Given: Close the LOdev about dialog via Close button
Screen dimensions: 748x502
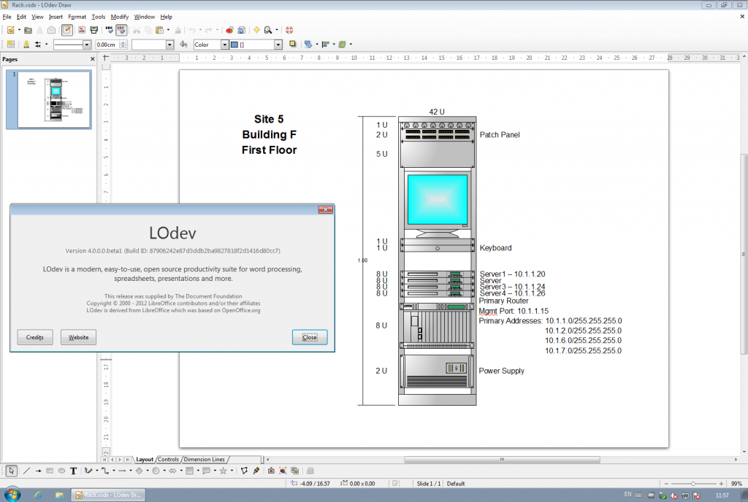Looking at the screenshot, I should pos(310,337).
